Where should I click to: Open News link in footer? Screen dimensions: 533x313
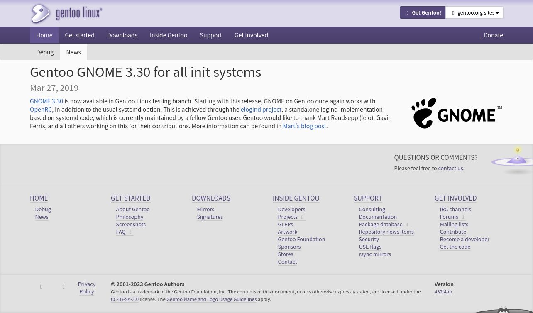coord(42,217)
